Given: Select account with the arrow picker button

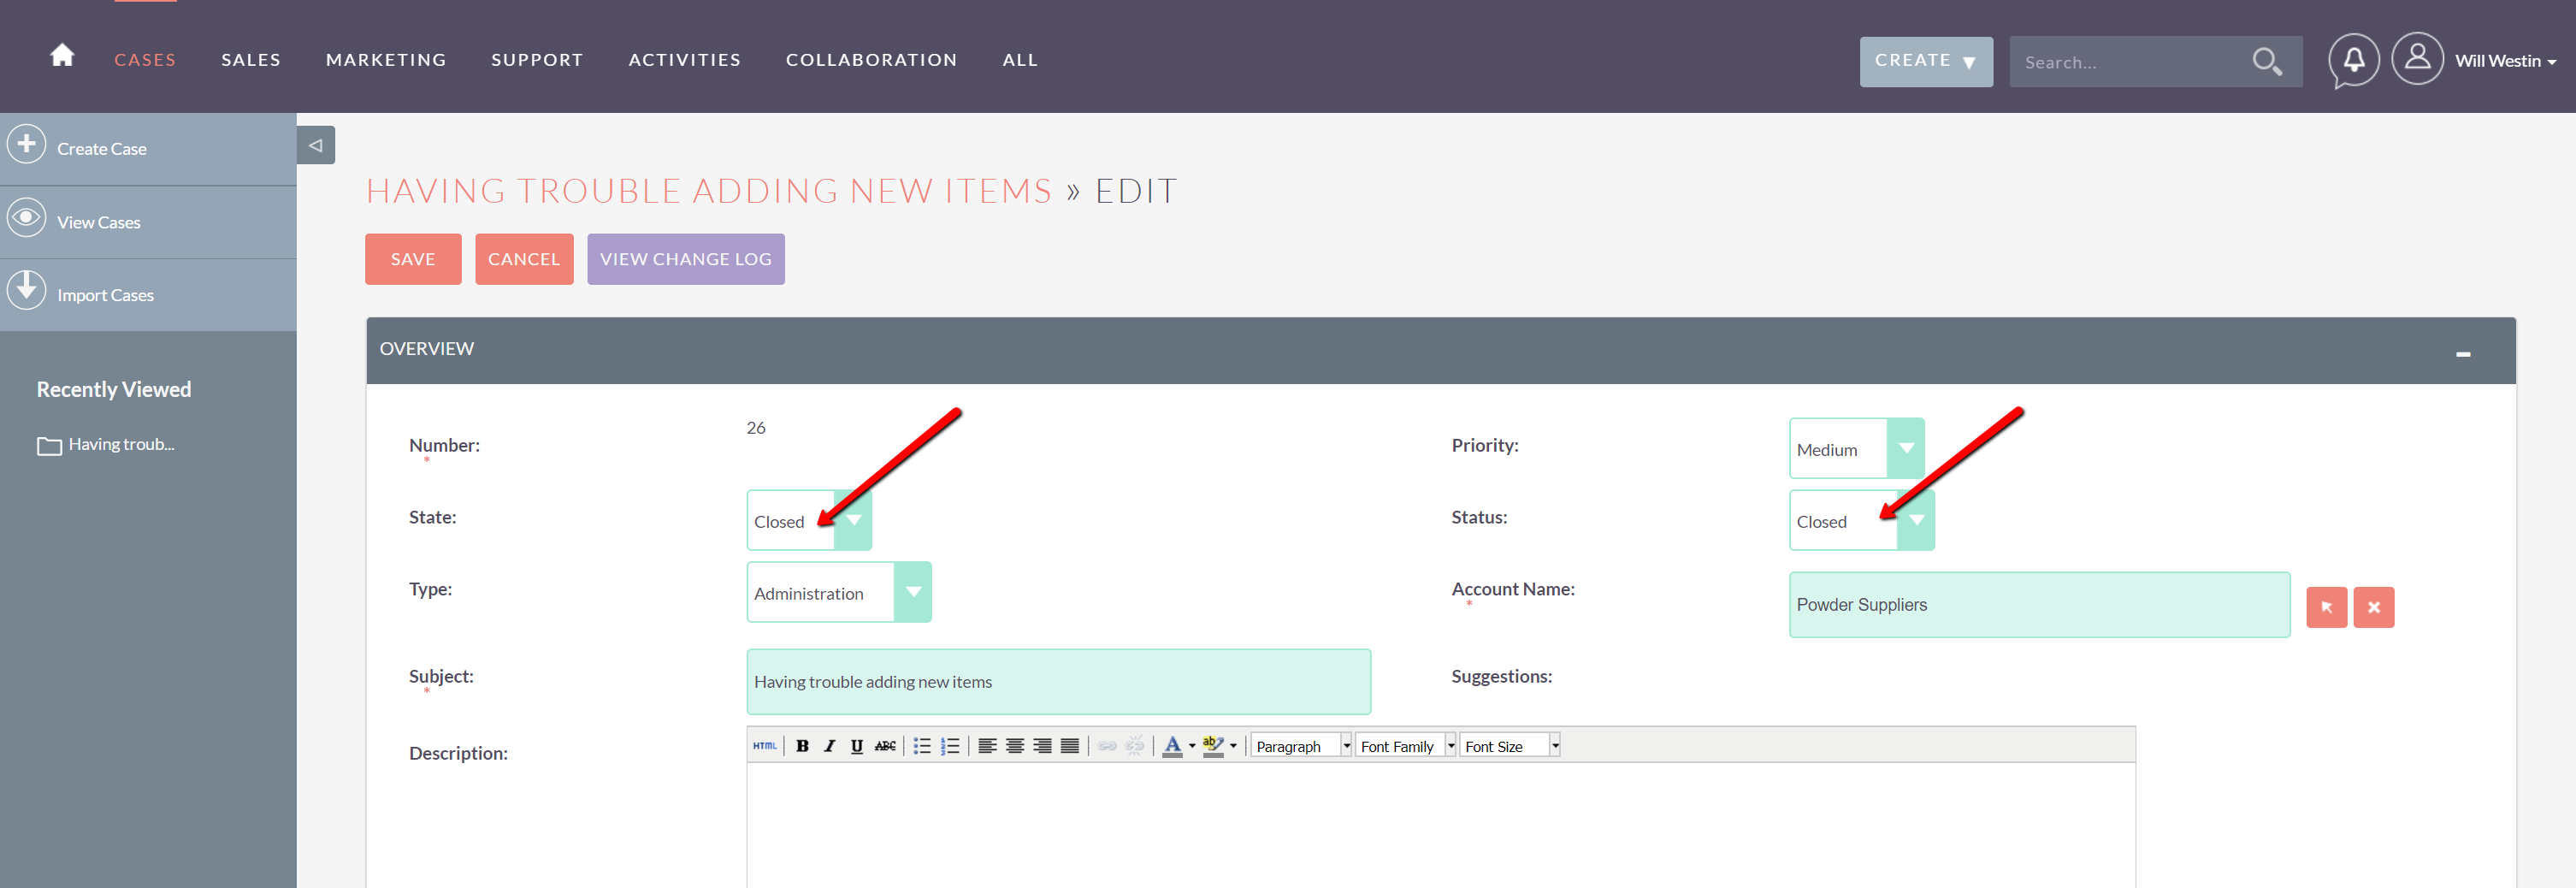Looking at the screenshot, I should [x=2326, y=607].
